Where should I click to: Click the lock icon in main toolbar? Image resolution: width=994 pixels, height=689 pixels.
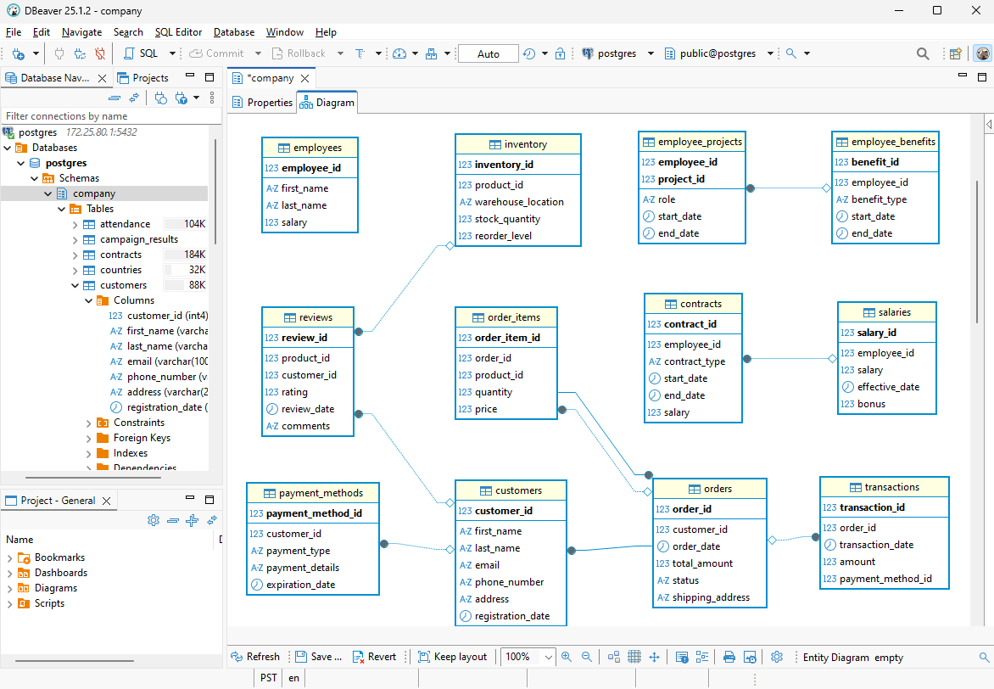pyautogui.click(x=560, y=54)
